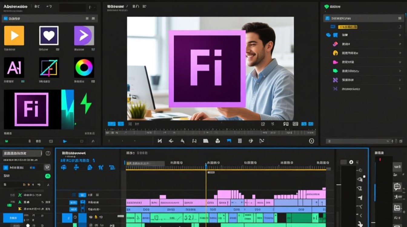The image size is (407, 227).
Task: Click the box icon beside the lower-left search field
Action: [48, 153]
